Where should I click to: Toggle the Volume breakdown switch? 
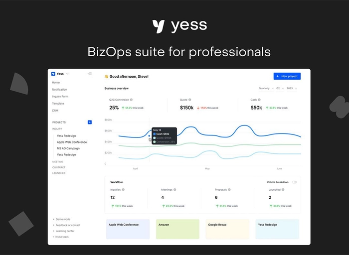pos(294,182)
